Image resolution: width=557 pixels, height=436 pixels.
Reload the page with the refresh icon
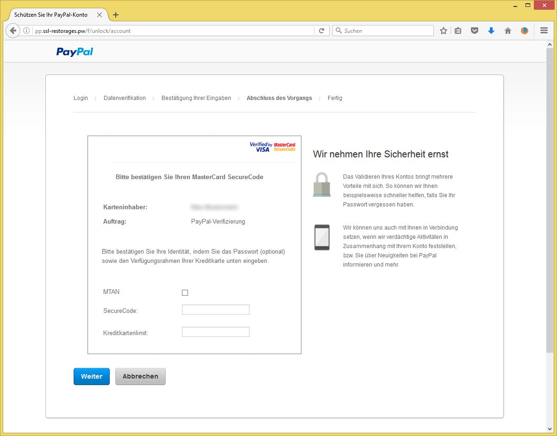(x=321, y=31)
